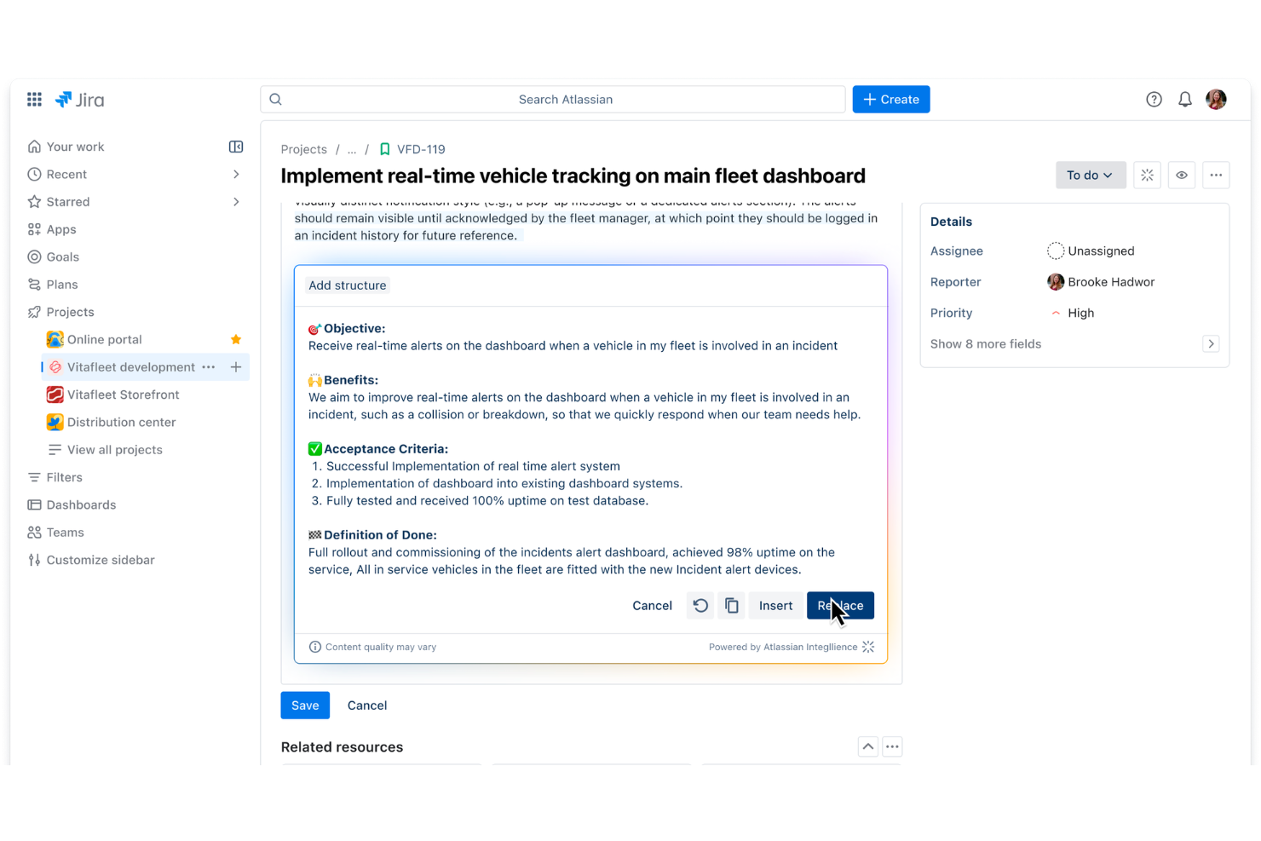Open the Help question mark icon
The image size is (1261, 841).
pos(1154,100)
